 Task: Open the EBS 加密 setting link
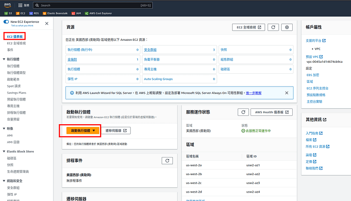click(313, 75)
